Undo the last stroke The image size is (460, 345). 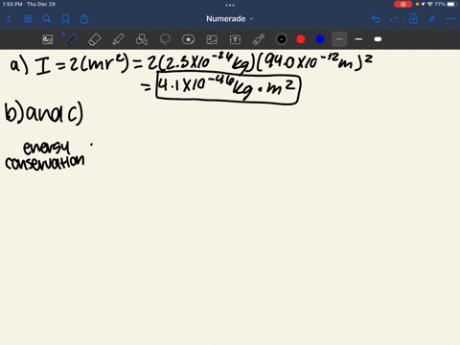click(376, 19)
